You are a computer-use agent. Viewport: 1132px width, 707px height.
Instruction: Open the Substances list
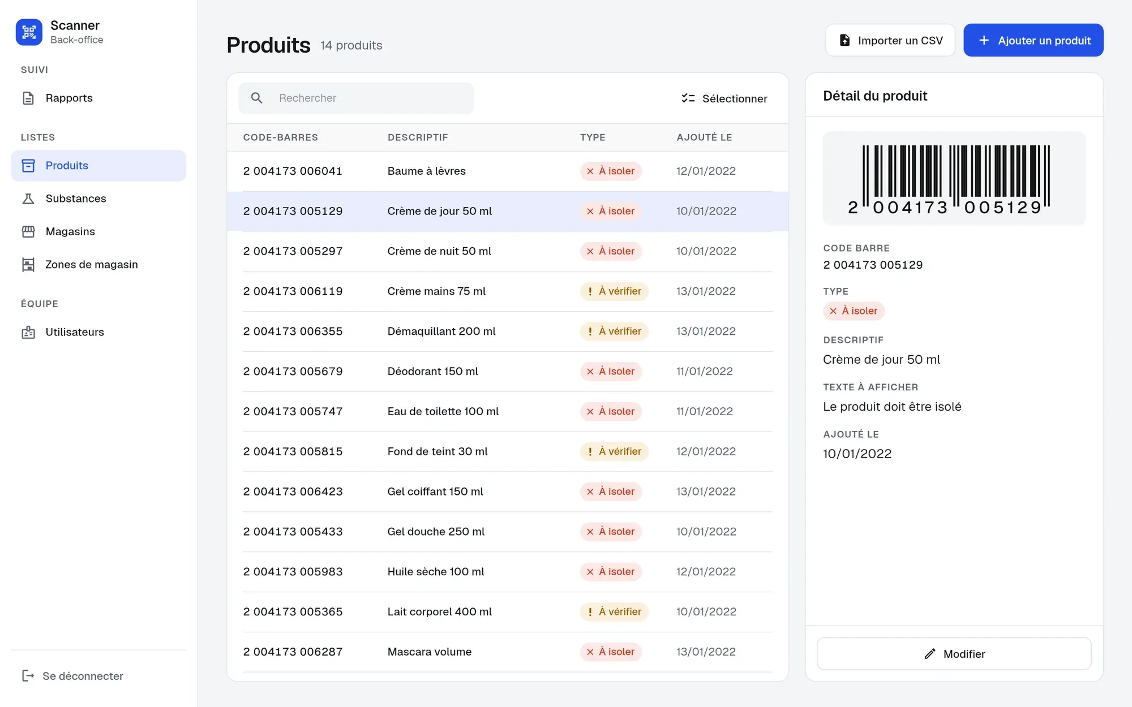click(x=98, y=199)
